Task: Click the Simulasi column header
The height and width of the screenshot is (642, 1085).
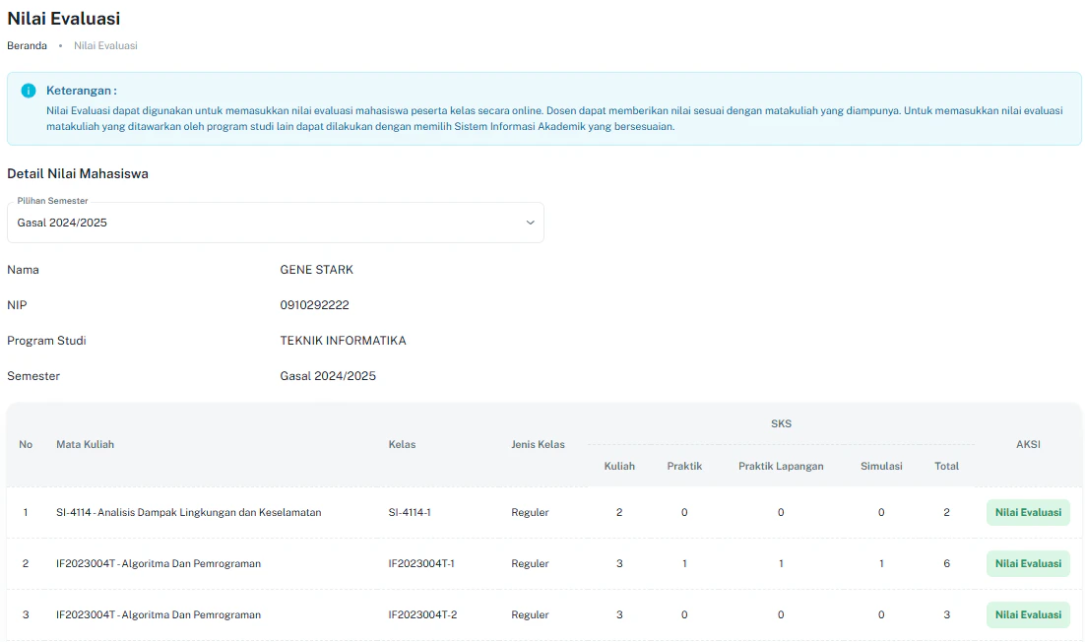Action: [881, 467]
